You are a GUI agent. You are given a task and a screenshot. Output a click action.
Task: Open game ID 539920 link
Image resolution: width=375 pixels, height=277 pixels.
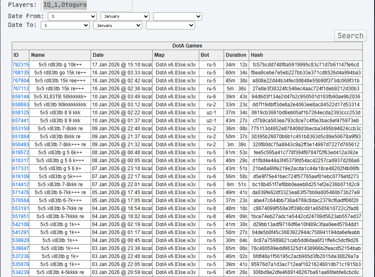[x=21, y=240]
